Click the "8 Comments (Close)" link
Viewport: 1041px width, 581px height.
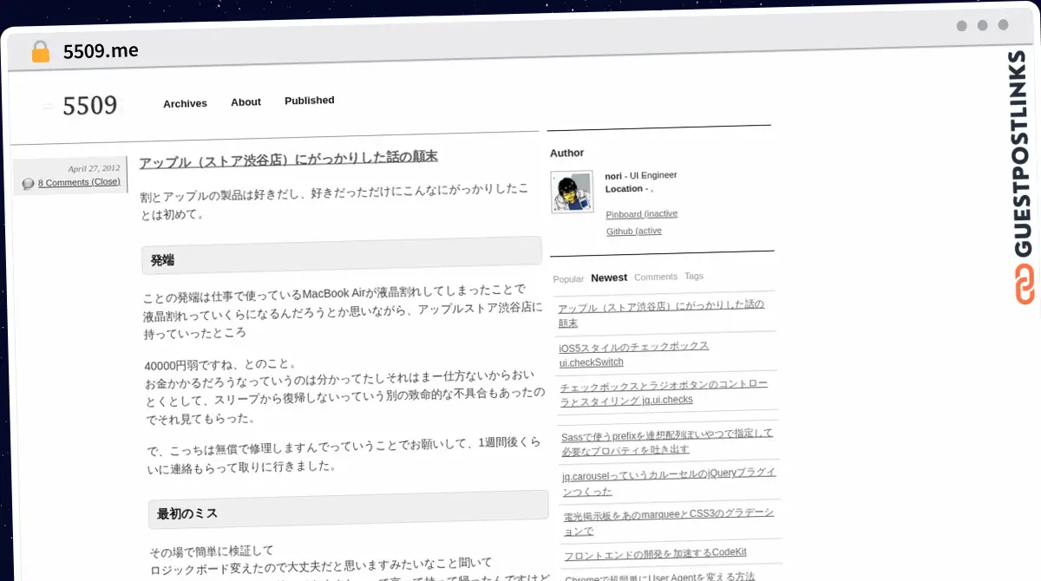click(81, 182)
